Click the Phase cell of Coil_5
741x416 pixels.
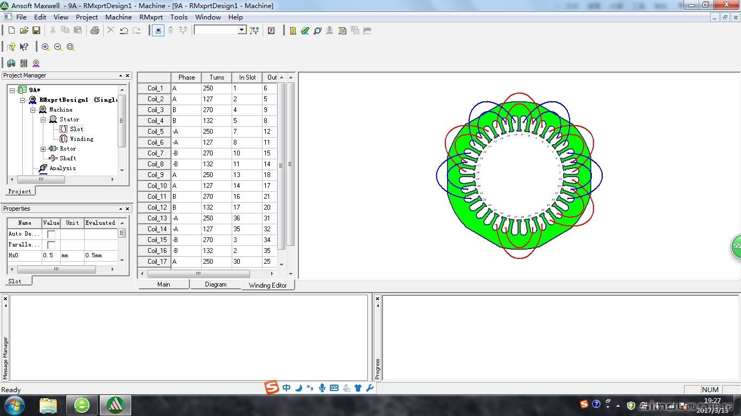(186, 132)
